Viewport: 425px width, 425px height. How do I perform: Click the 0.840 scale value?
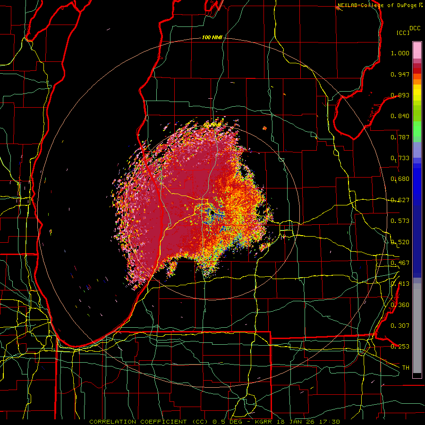[x=400, y=116]
